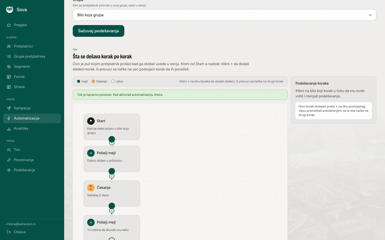Remove the connection below the Start node

[112, 143]
